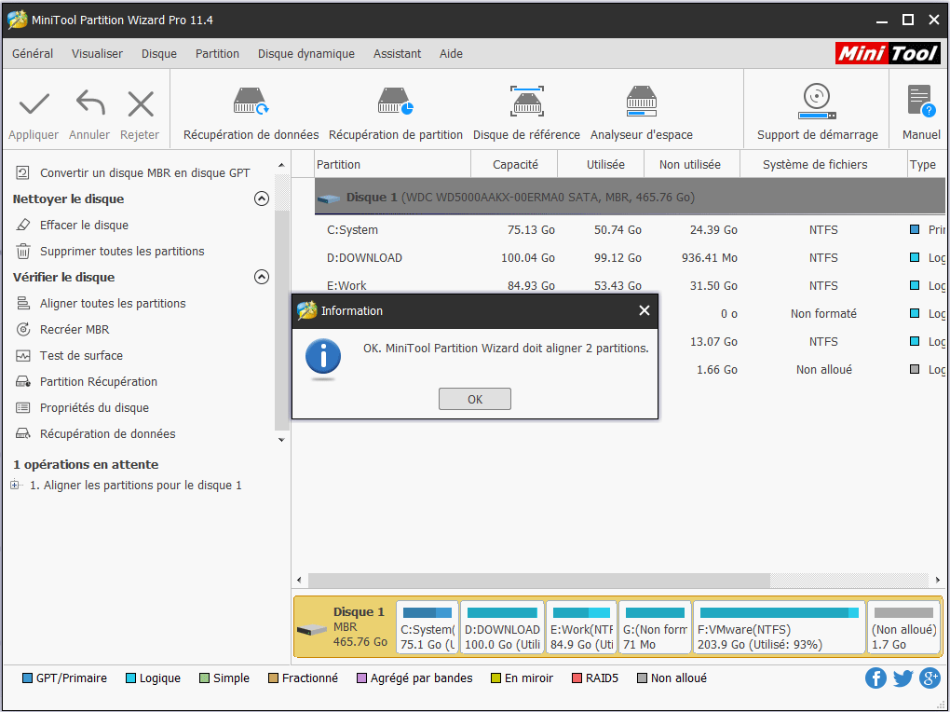
Task: Click OK in the Information dialog
Action: pyautogui.click(x=474, y=399)
